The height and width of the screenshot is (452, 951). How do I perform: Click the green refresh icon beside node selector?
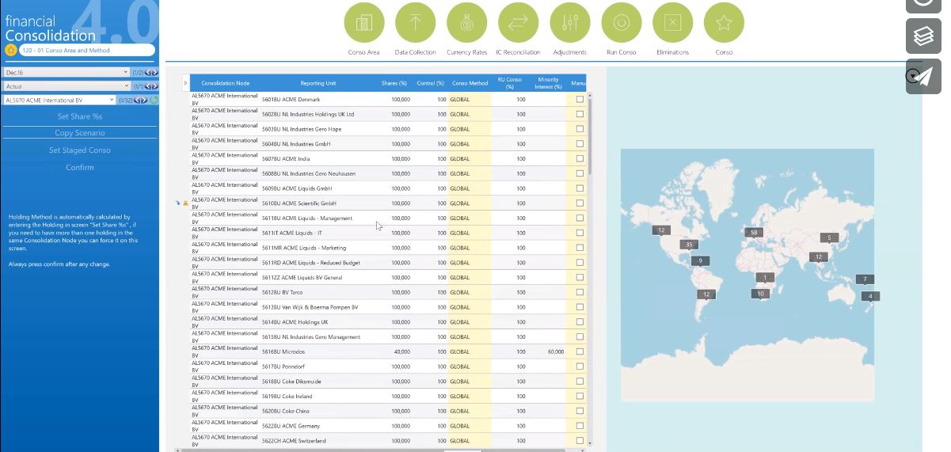pos(154,100)
